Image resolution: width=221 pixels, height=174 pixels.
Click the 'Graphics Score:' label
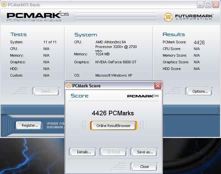pyautogui.click(x=176, y=62)
